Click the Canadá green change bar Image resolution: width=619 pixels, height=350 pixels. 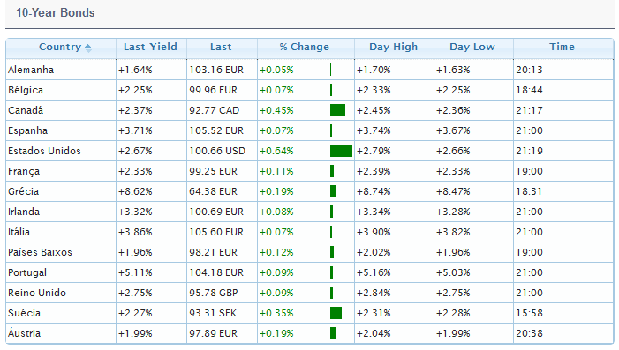tap(337, 110)
